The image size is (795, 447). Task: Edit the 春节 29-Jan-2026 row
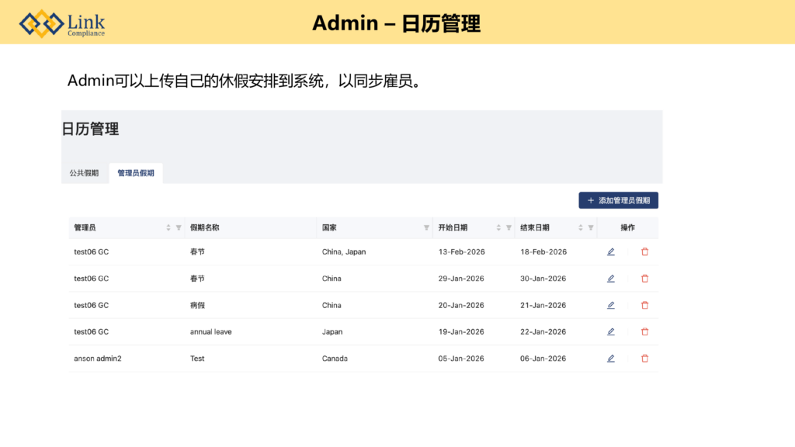point(610,279)
